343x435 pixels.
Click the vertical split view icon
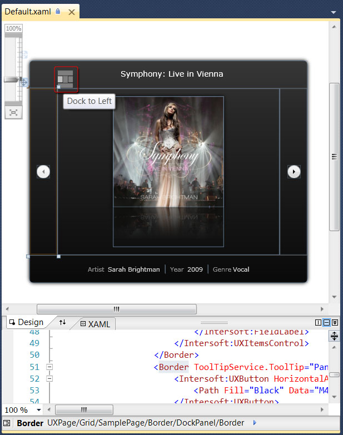pyautogui.click(x=318, y=322)
